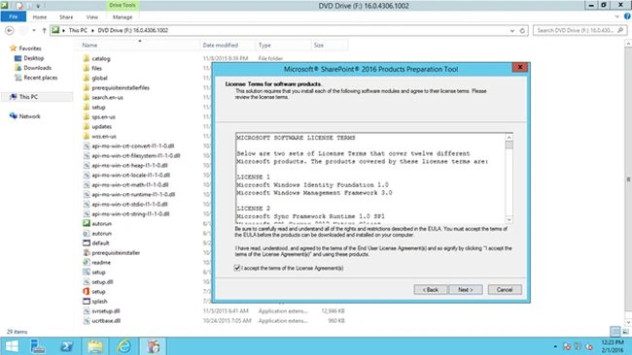
Task: Select the prerequisiteinstallerfiles folder icon
Action: pos(87,87)
